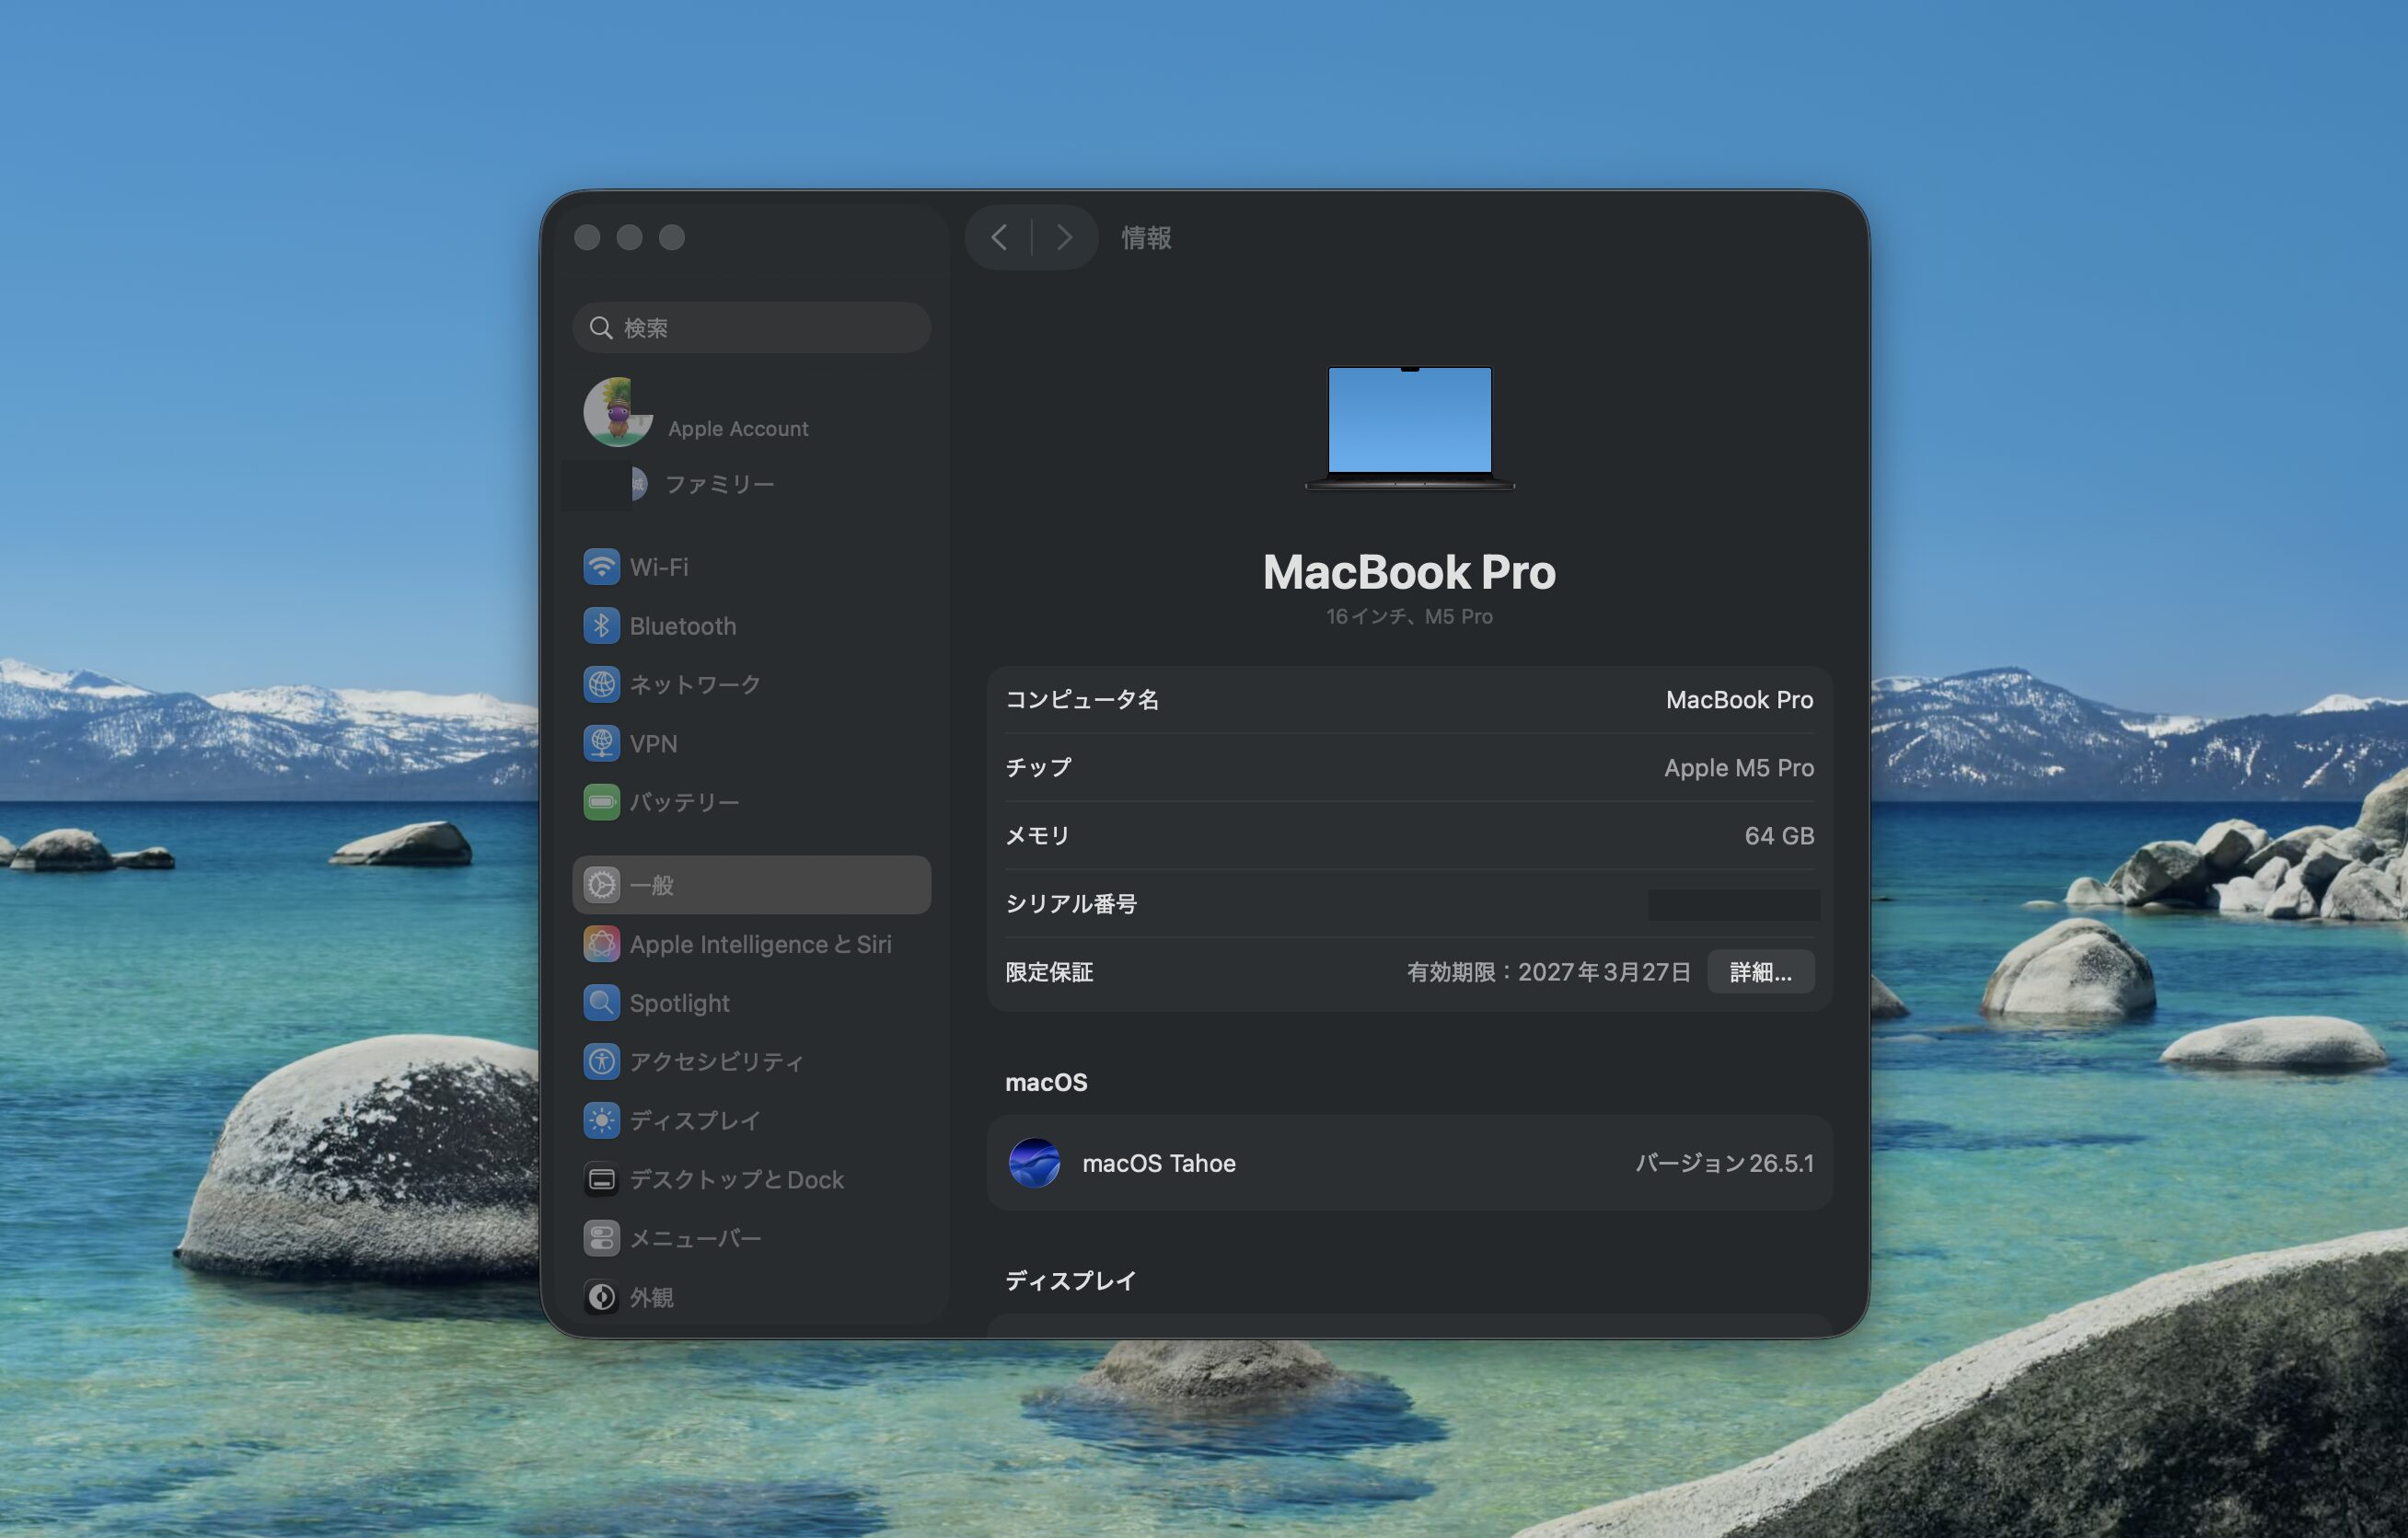Click the macOS Tahoe name text
The image size is (2408, 1538).
pos(1159,1164)
